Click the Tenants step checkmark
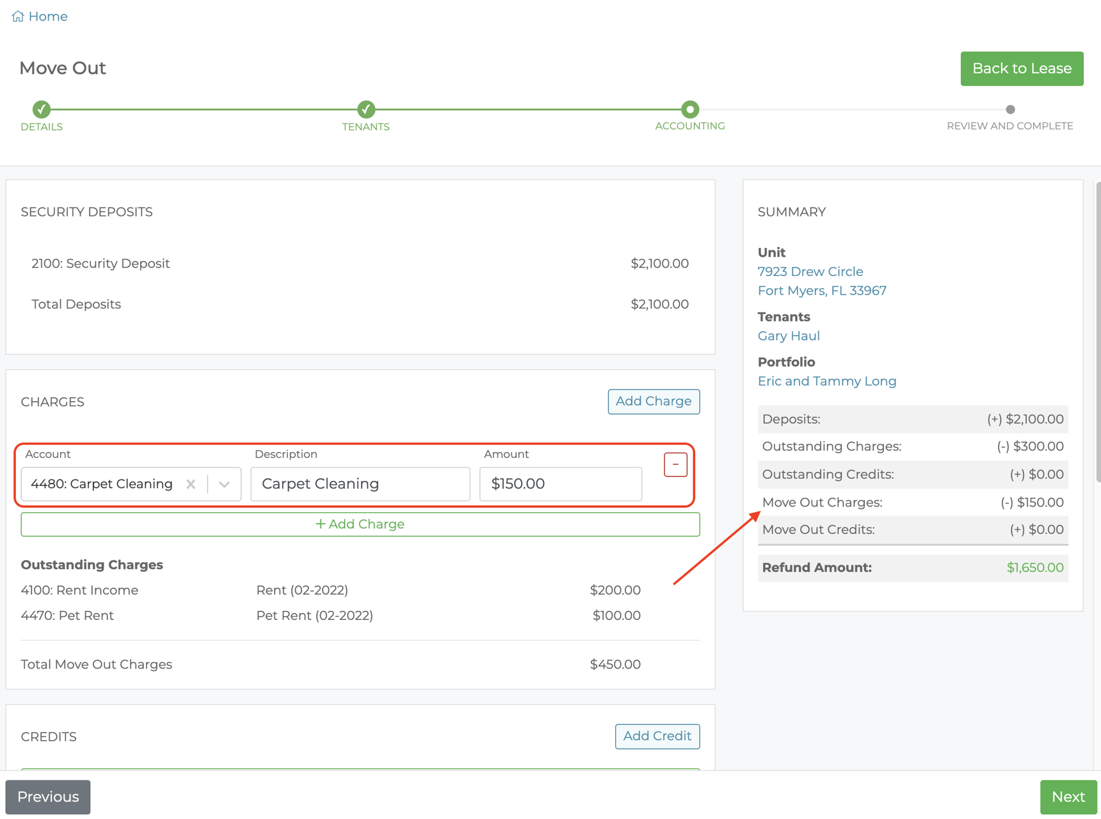 click(x=366, y=109)
